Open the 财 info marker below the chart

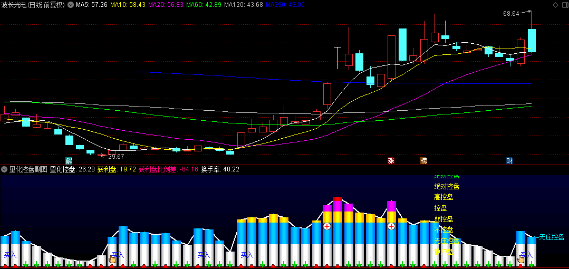tap(509, 160)
